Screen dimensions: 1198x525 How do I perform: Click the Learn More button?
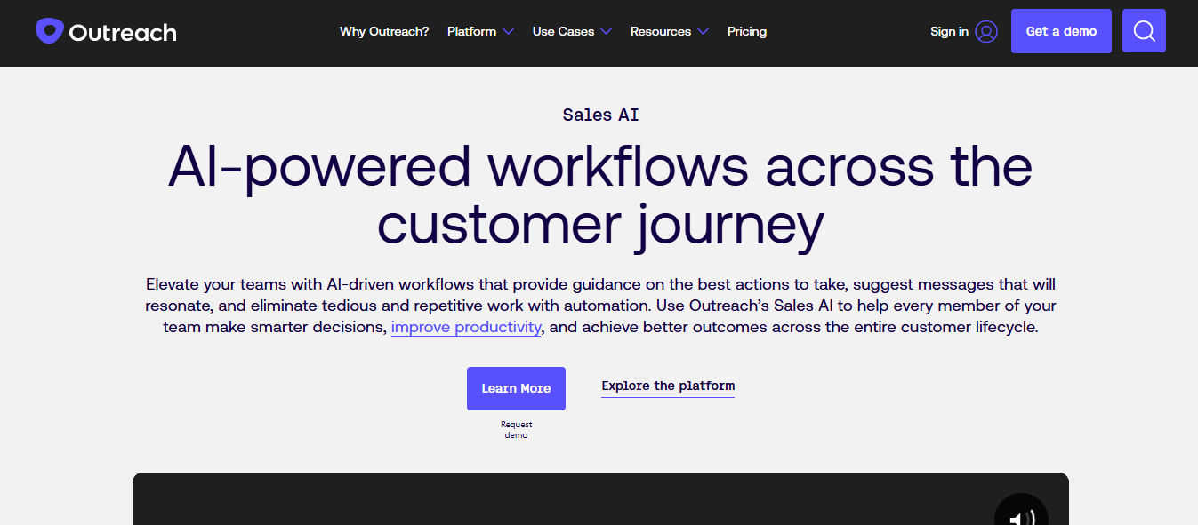point(516,388)
